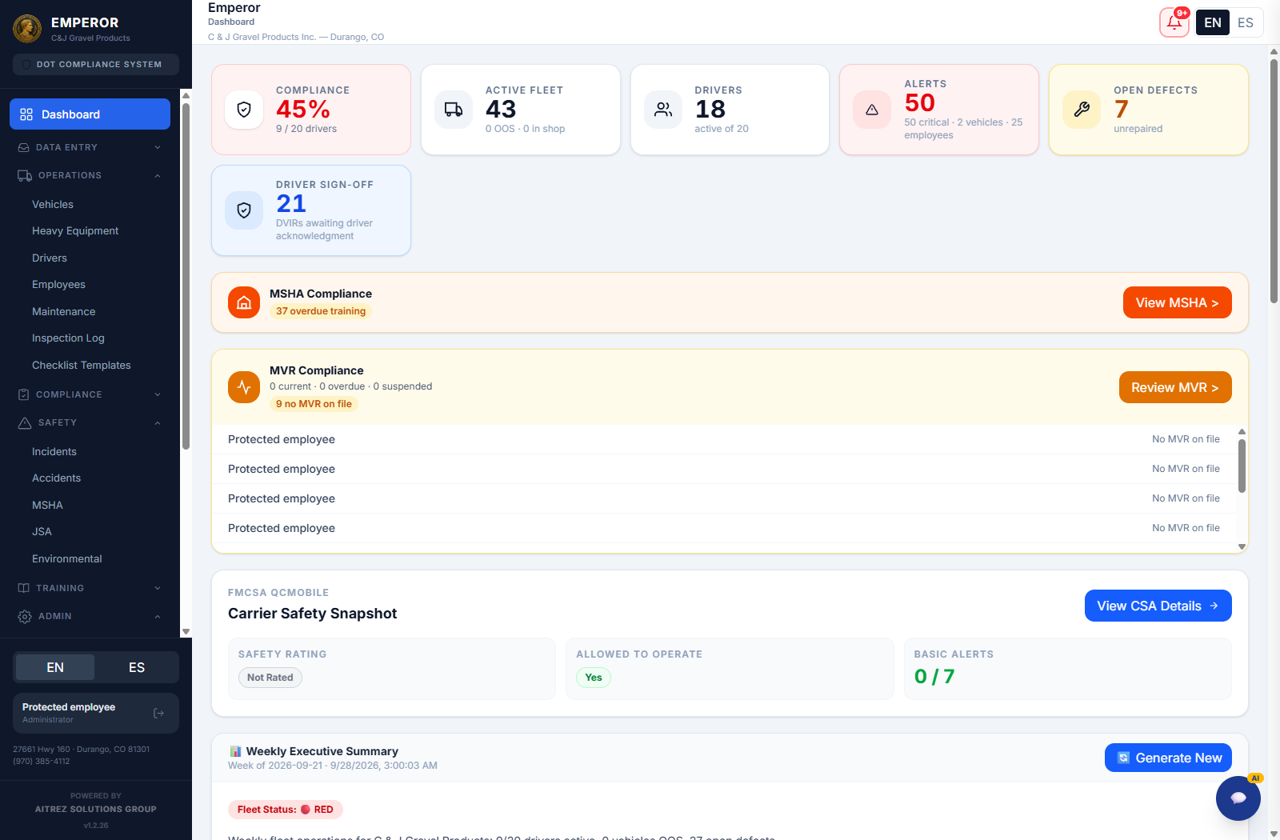This screenshot has width=1280, height=840.
Task: Open Dashboard in the sidebar
Action: coord(90,114)
